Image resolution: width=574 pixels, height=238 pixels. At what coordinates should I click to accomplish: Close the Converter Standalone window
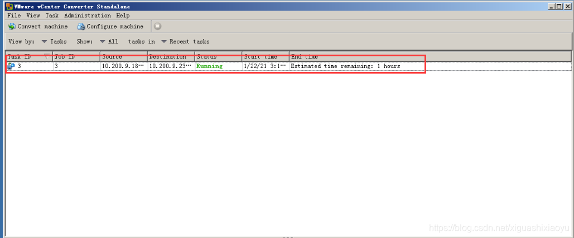pyautogui.click(x=567, y=6)
